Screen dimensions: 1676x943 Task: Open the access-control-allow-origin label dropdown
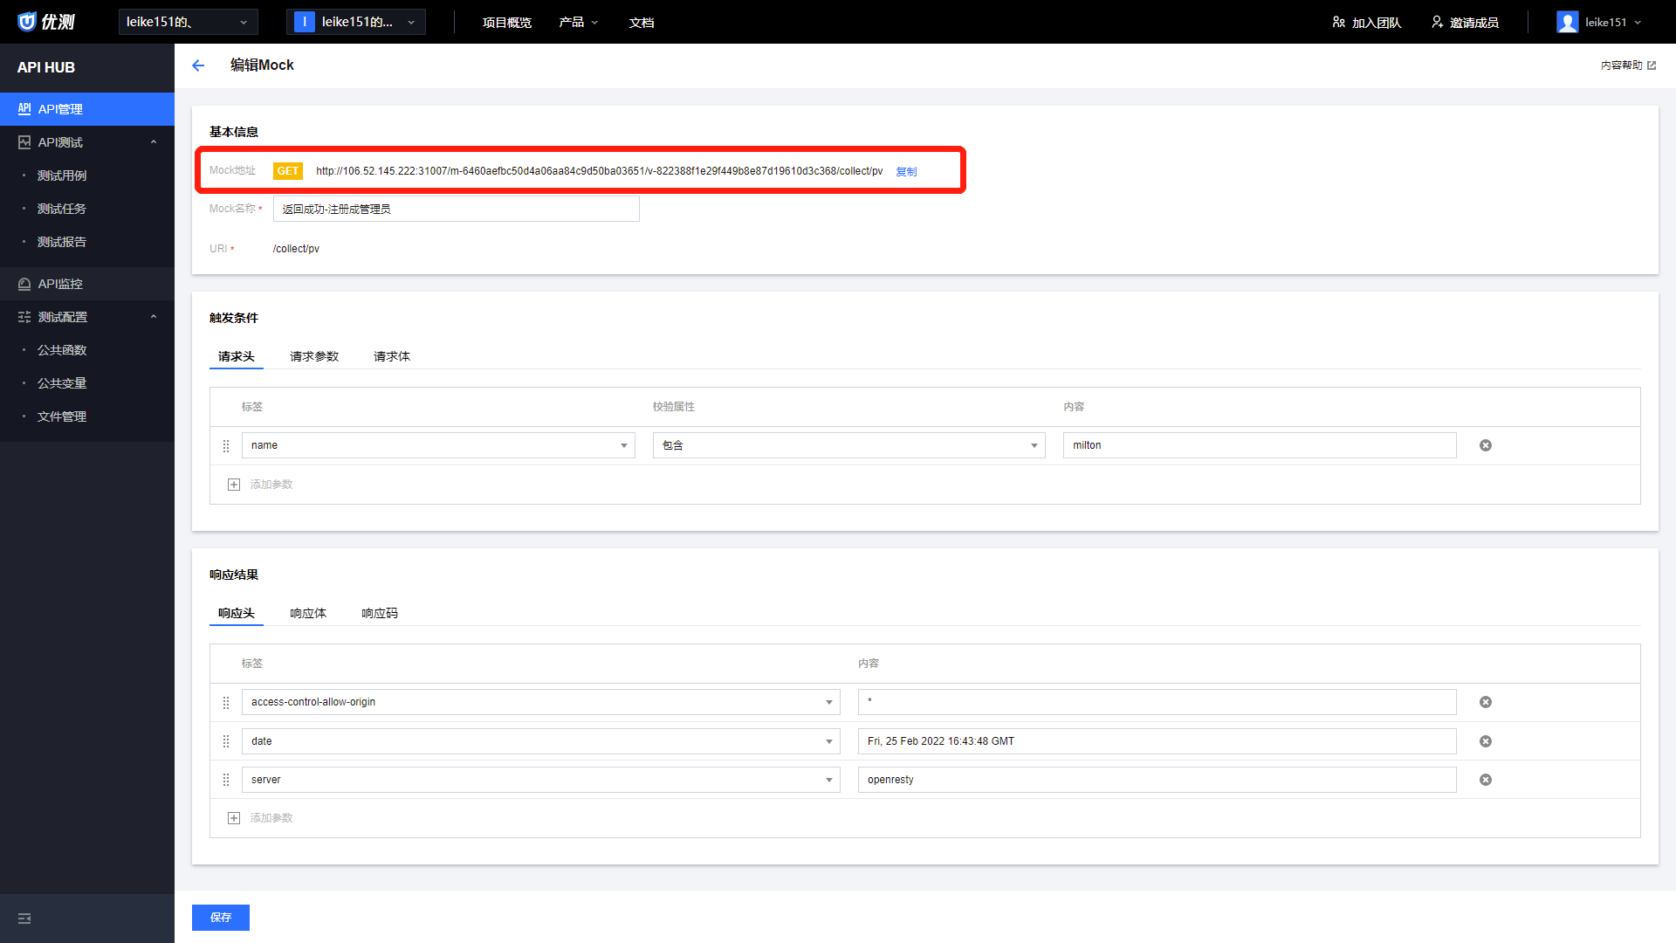pos(541,702)
